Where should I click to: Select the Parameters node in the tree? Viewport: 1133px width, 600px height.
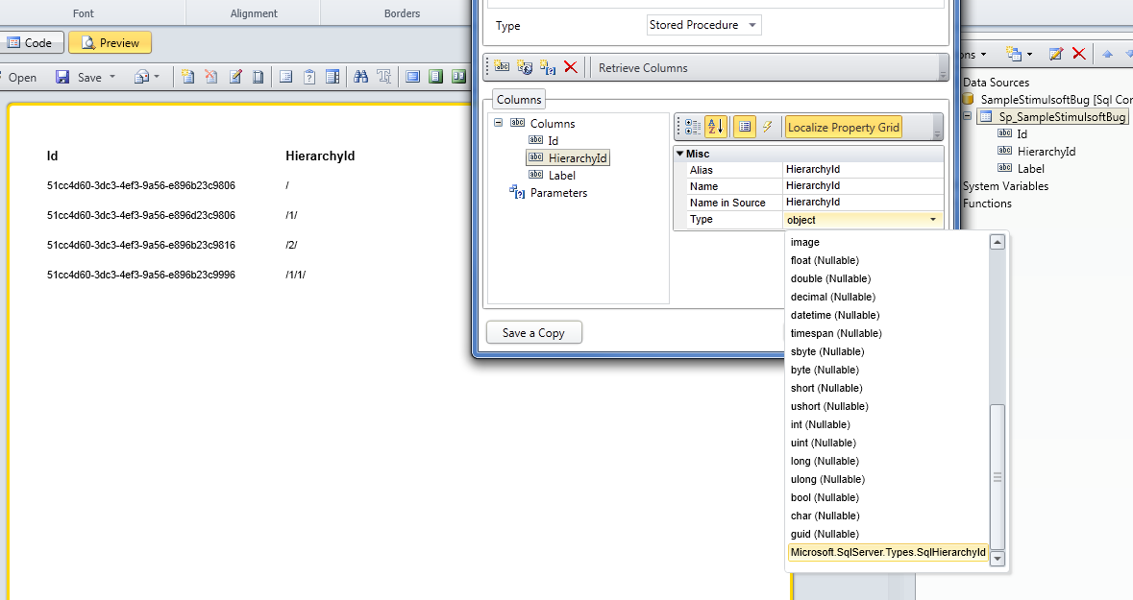pos(558,193)
